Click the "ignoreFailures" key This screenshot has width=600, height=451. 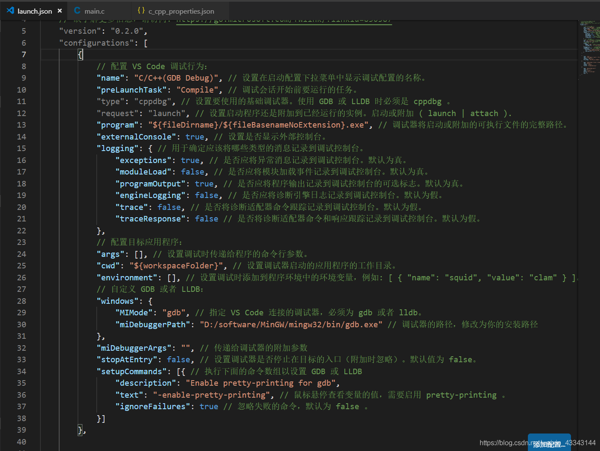[x=153, y=407]
